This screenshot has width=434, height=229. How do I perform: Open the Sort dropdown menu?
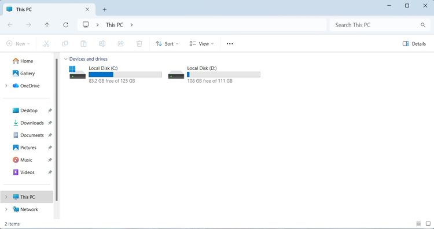(x=167, y=44)
